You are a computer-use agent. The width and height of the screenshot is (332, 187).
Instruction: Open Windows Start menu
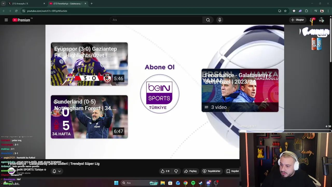point(116,183)
